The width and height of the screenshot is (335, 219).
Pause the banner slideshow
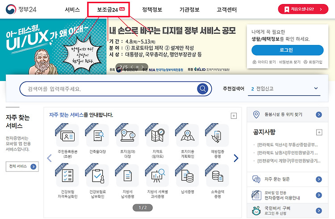137,67
